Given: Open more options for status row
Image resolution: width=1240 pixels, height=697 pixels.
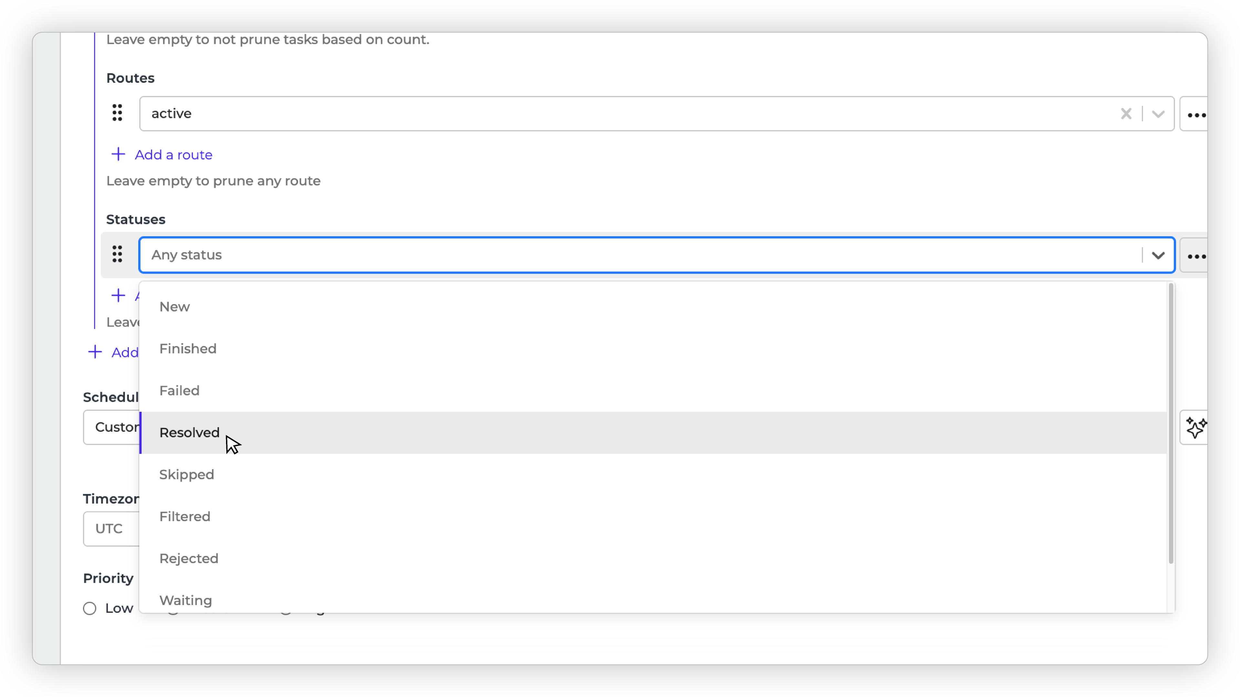Looking at the screenshot, I should tap(1196, 256).
